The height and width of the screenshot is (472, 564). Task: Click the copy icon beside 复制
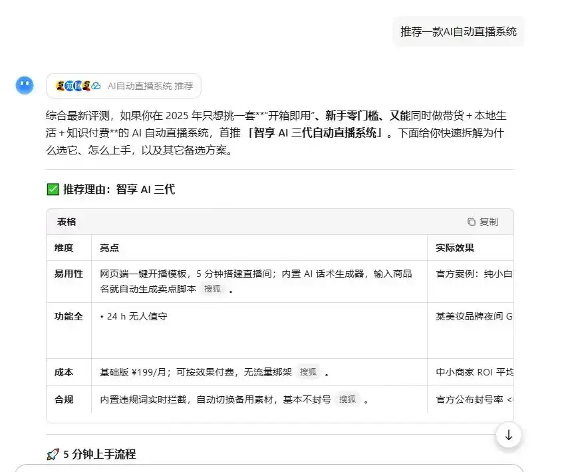pos(472,222)
